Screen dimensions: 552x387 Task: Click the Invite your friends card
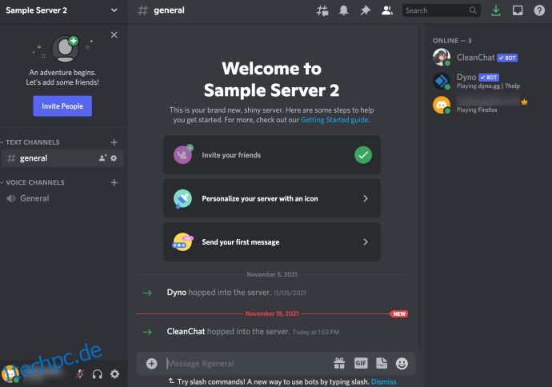tap(272, 155)
